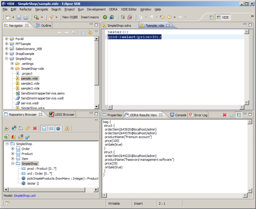This screenshot has width=256, height=209.
Task: Click the gear filter icon in Repository toolbar
Action: coord(58,129)
